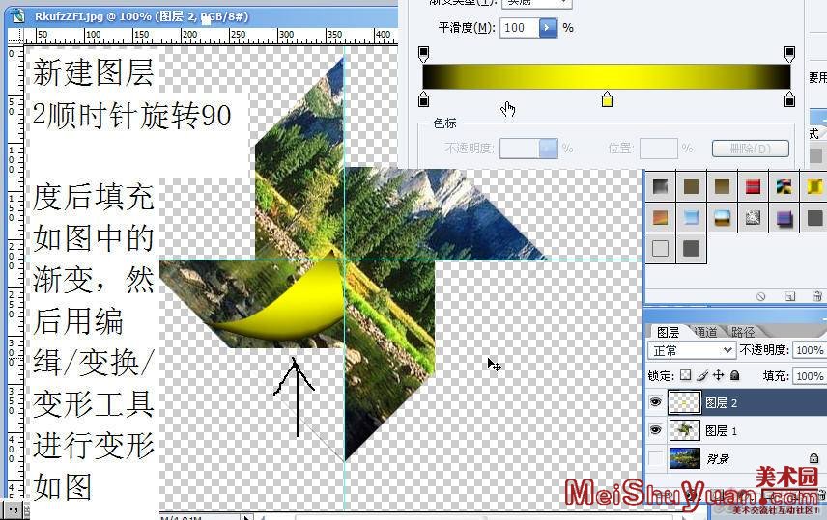827x520 pixels.
Task: Select the light gray outlined style swatch
Action: coord(660,248)
